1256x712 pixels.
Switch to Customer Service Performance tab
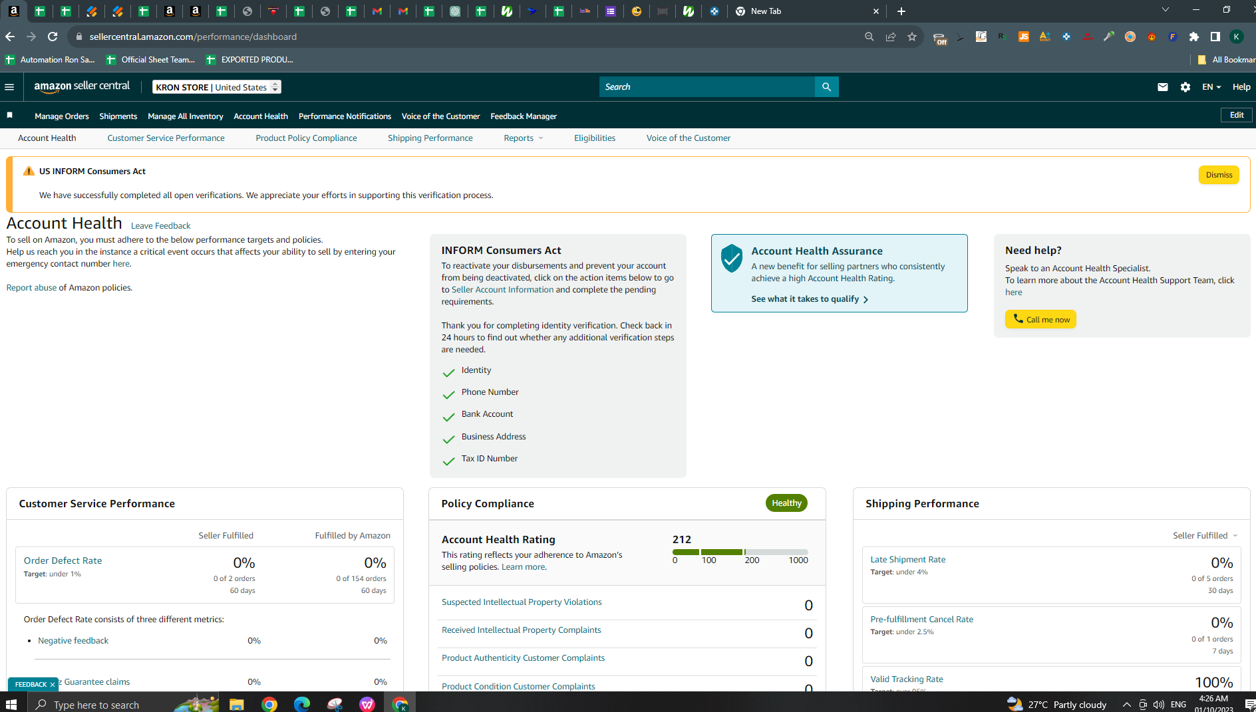[x=166, y=138]
